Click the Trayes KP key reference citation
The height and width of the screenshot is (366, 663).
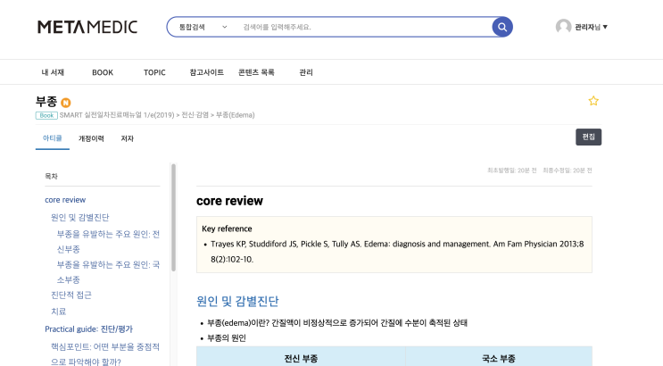pyautogui.click(x=397, y=252)
